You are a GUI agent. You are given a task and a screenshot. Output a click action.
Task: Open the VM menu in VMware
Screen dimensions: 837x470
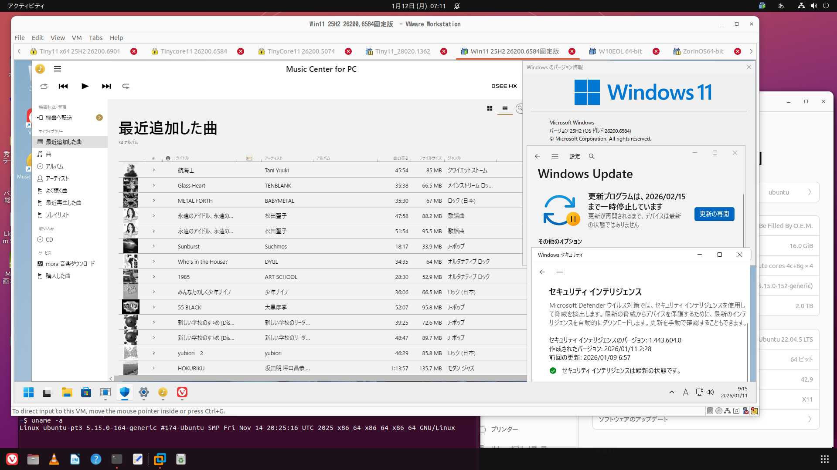tap(77, 38)
